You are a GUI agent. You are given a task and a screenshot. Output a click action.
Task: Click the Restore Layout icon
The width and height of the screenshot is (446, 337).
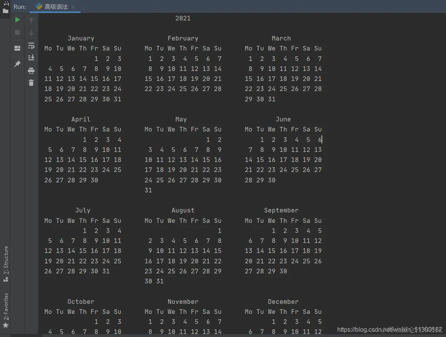pyautogui.click(x=17, y=48)
